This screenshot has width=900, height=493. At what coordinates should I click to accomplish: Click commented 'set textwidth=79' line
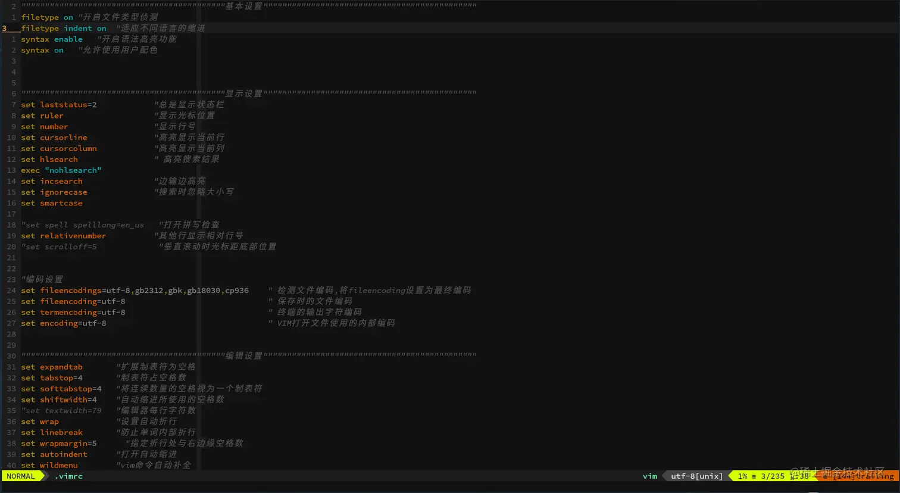[61, 410]
